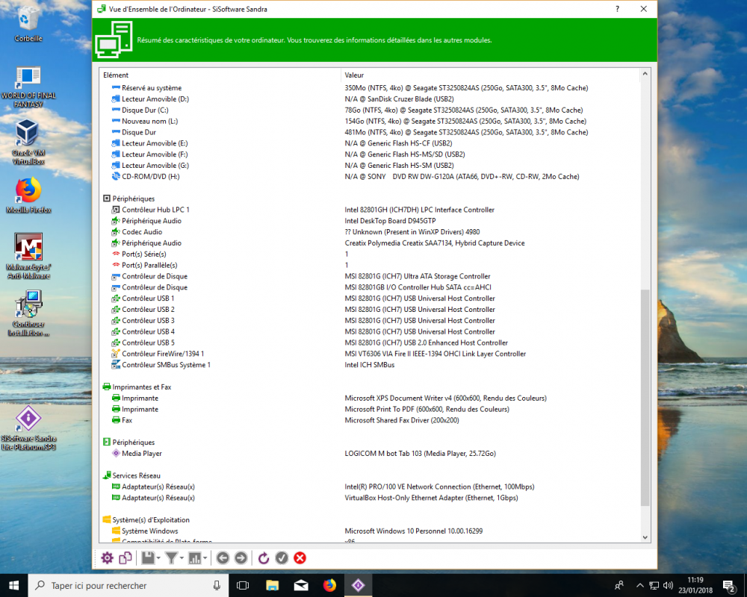Go back with the left arrow icon
The image size is (747, 597).
coord(222,557)
